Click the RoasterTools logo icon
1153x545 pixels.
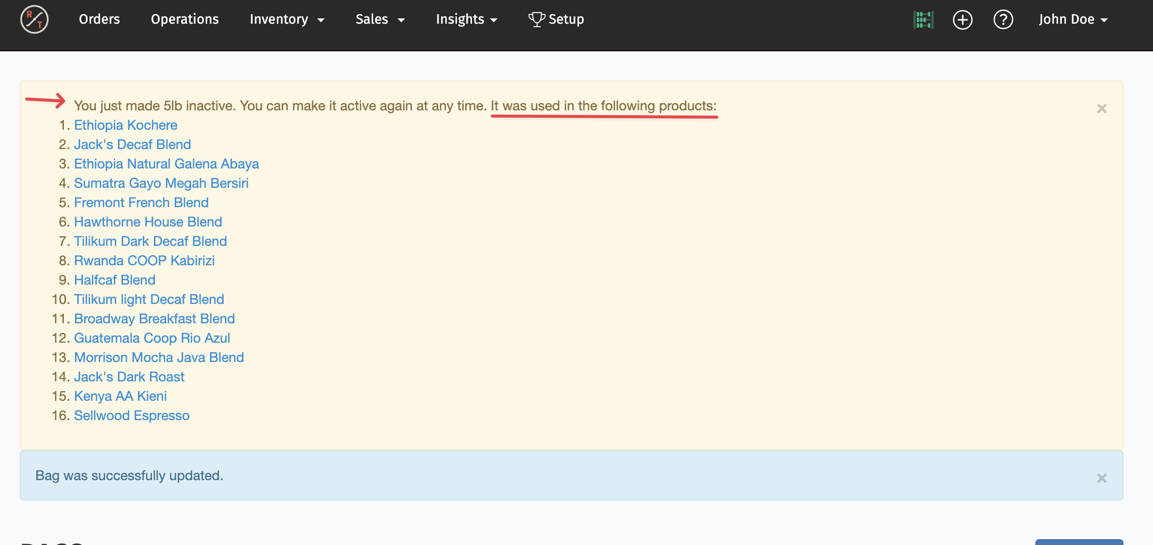(34, 19)
